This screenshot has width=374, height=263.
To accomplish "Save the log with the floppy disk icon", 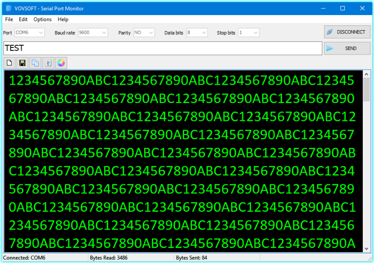I will [x=22, y=63].
